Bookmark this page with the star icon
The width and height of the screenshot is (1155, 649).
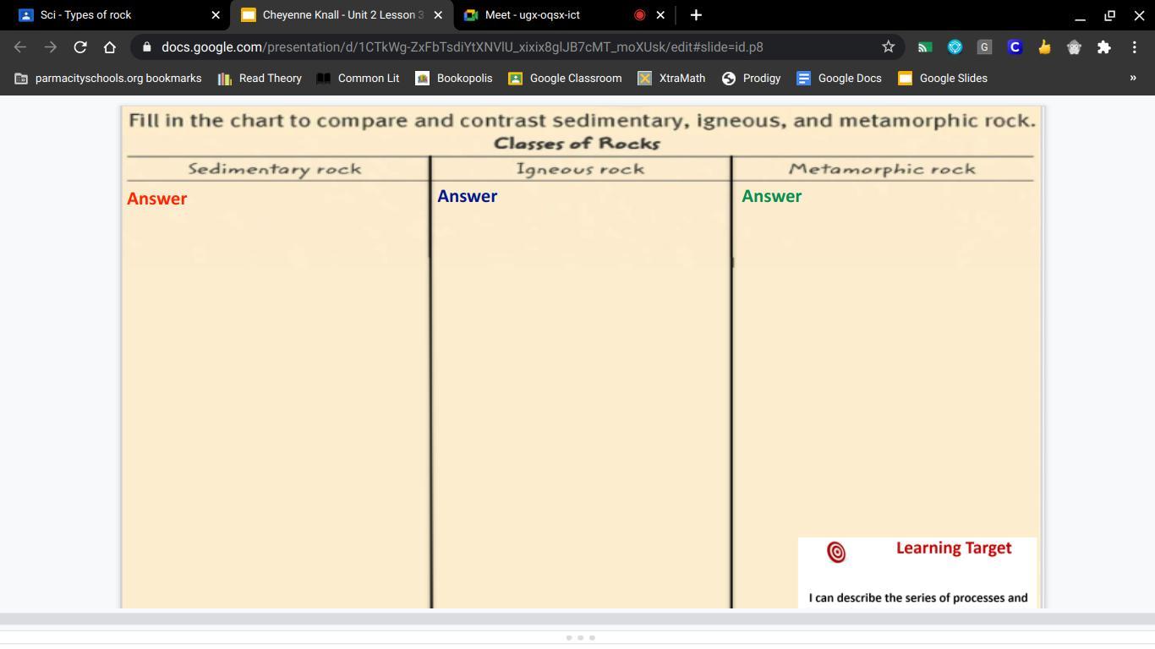click(x=888, y=47)
